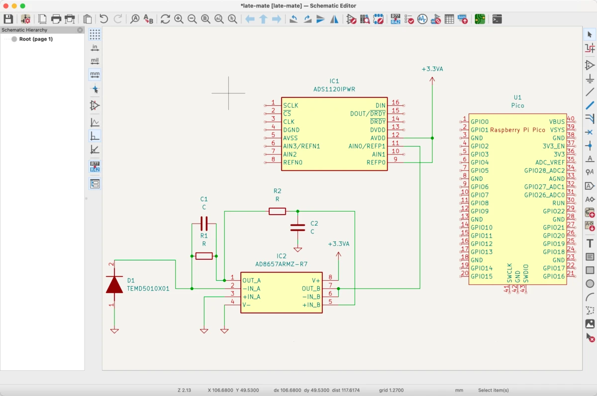Print the schematic
The width and height of the screenshot is (597, 396).
56,19
